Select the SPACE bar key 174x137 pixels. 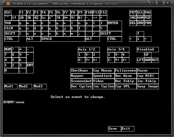(x=63, y=39)
